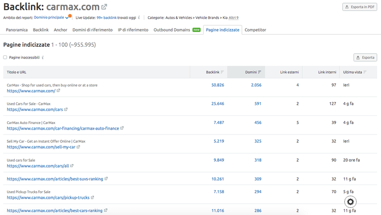Click domains count 309

pyautogui.click(x=258, y=179)
